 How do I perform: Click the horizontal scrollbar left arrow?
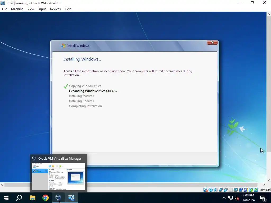(x=2, y=184)
